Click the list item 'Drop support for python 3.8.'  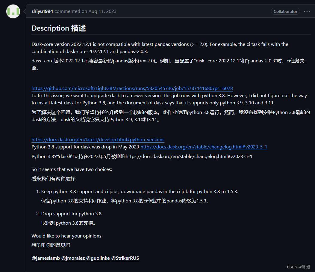tap(72, 214)
